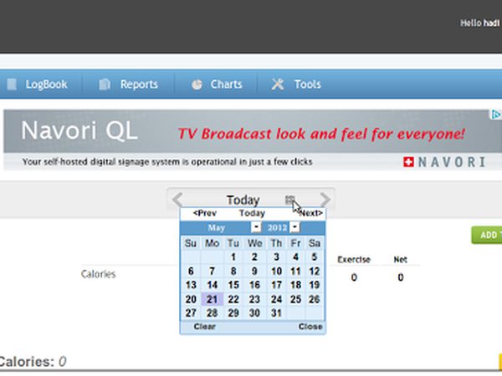This screenshot has height=376, width=502.
Task: Open the 2012 year dropdown
Action: tap(295, 227)
